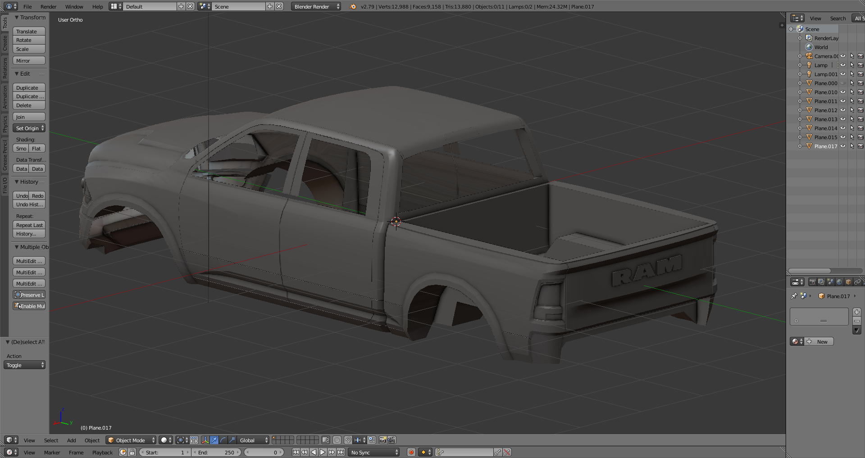
Task: Click the Render properties camera icon
Action: (812, 282)
